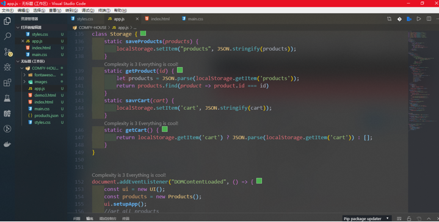Open the Source Control view
Image resolution: width=439 pixels, height=222 pixels.
coord(8,52)
